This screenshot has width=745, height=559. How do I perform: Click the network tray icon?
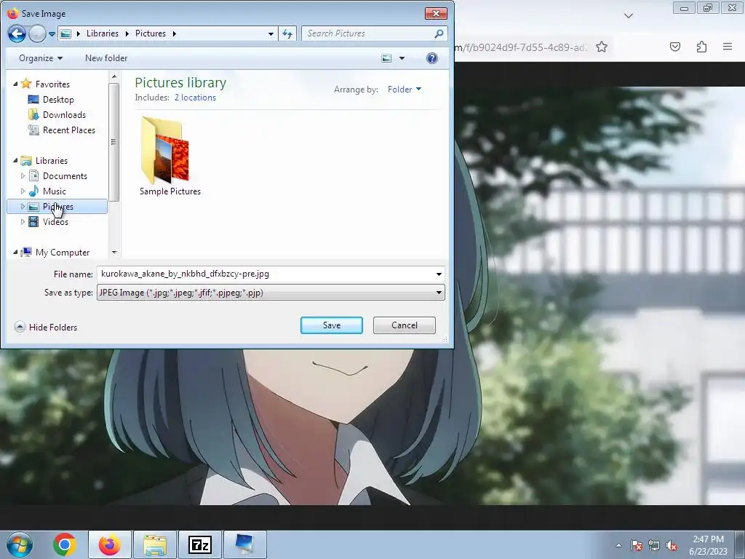(654, 545)
